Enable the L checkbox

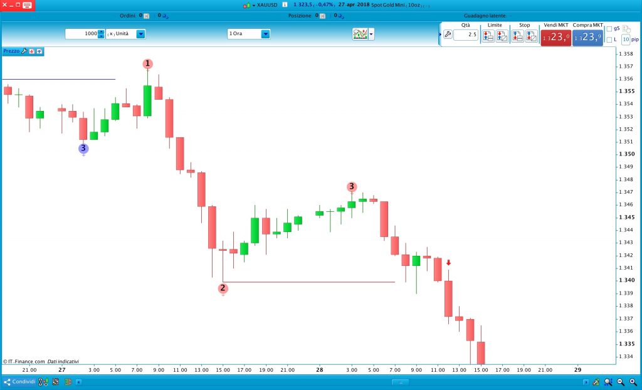click(609, 40)
